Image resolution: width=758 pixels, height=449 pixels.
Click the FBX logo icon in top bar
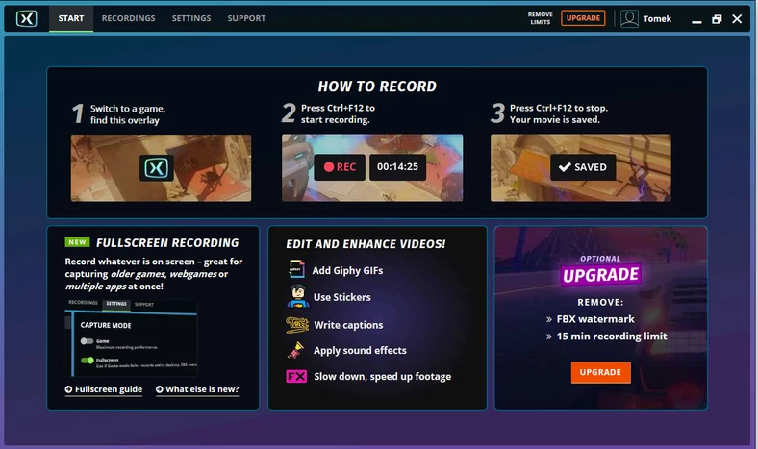[26, 19]
